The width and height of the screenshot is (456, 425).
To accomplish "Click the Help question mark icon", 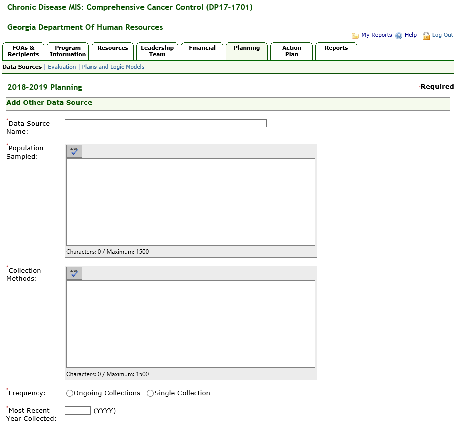I will point(399,36).
